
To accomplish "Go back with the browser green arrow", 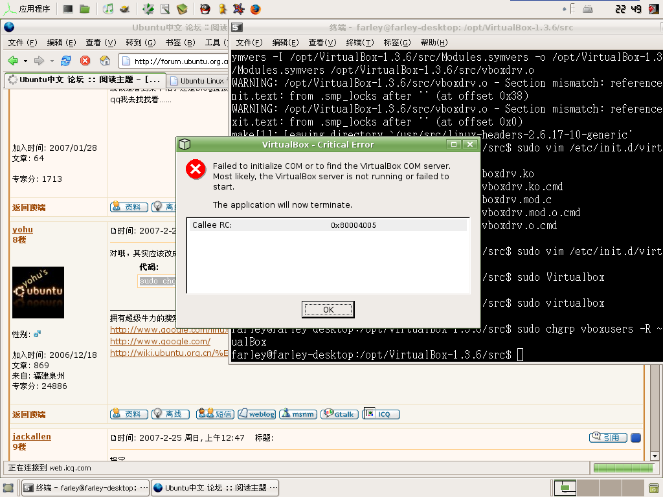I will (x=13, y=61).
